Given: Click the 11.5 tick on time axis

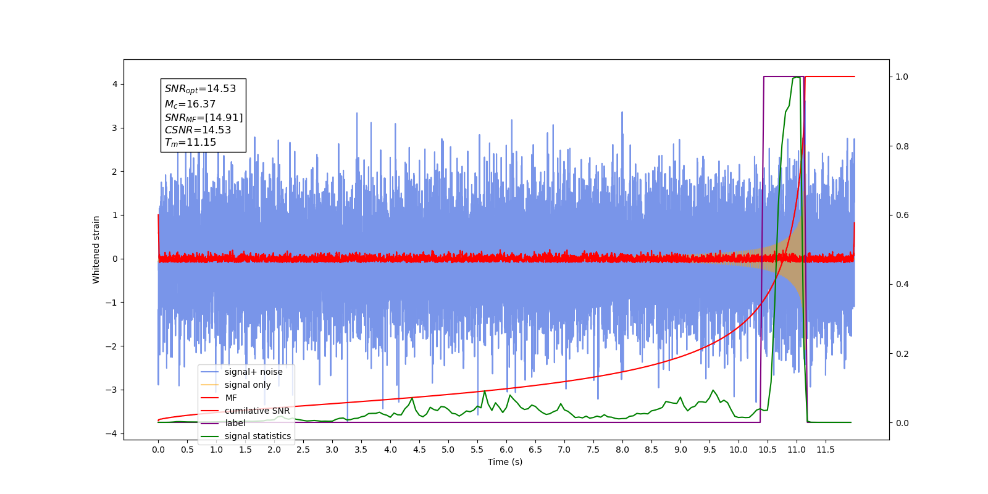Looking at the screenshot, I should point(826,450).
